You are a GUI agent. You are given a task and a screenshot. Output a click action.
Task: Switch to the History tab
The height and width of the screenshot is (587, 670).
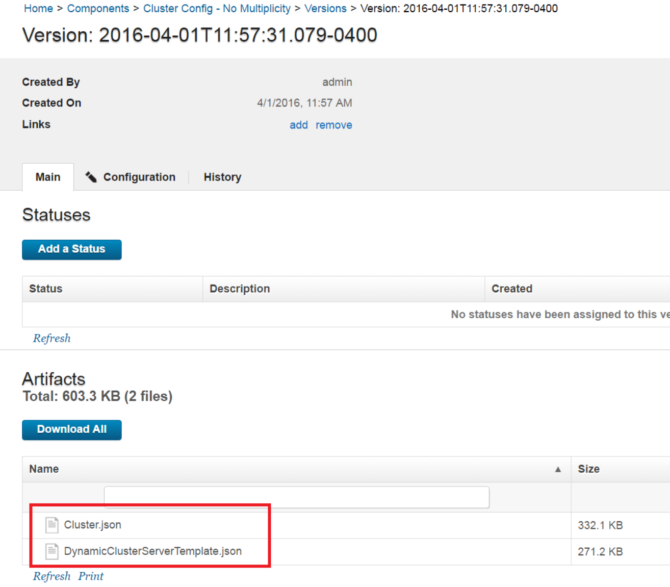click(222, 177)
